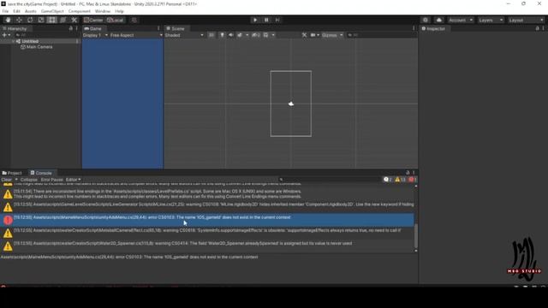Open the custom editor tools icon
The width and height of the screenshot is (548, 308).
74,20
